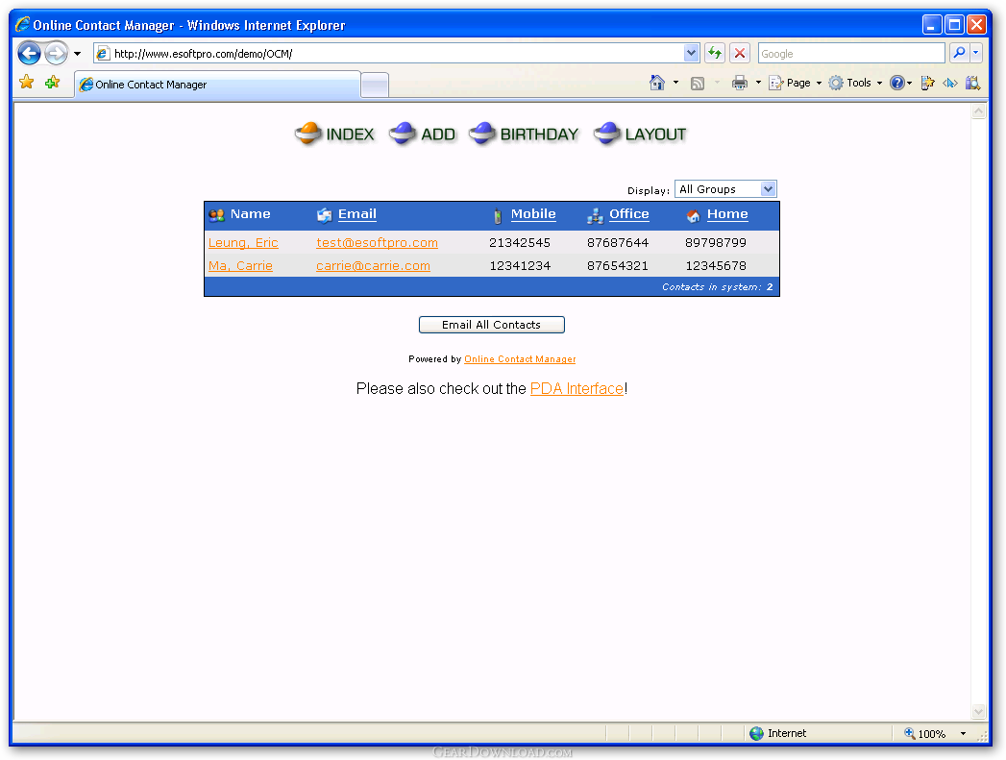Screen dimensions: 1006x760
Task: Click home number 89798799
Action: pyautogui.click(x=716, y=243)
